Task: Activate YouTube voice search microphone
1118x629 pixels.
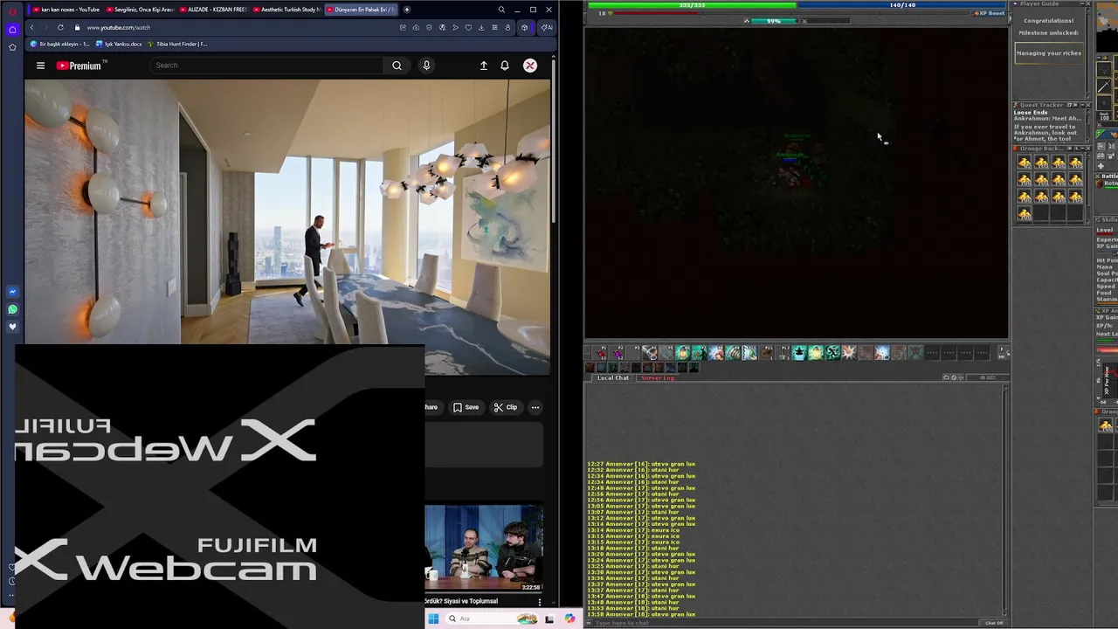Action: point(426,66)
